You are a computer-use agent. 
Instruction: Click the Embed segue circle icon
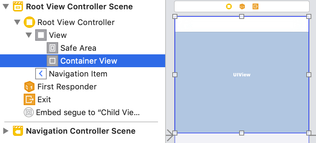click(29, 113)
